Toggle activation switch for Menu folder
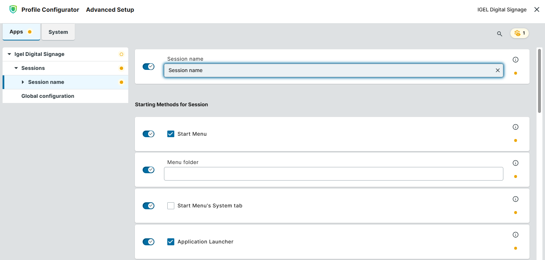Image resolution: width=545 pixels, height=260 pixels. tap(149, 170)
